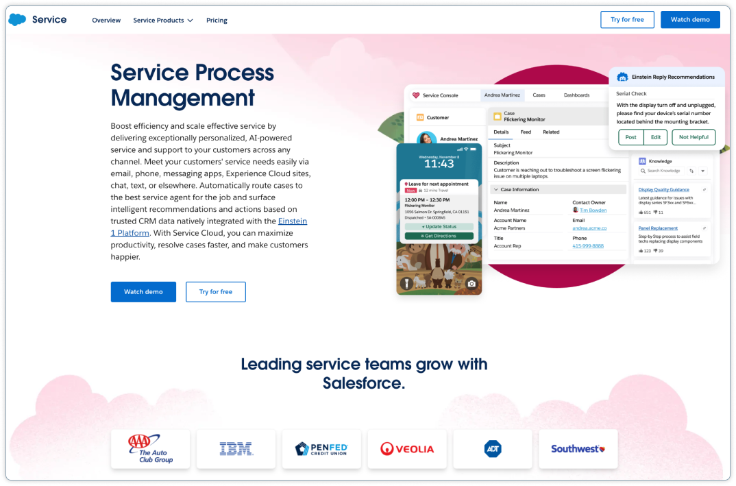This screenshot has height=486, width=736.
Task: Click the location pin on appointment card
Action: pyautogui.click(x=406, y=184)
